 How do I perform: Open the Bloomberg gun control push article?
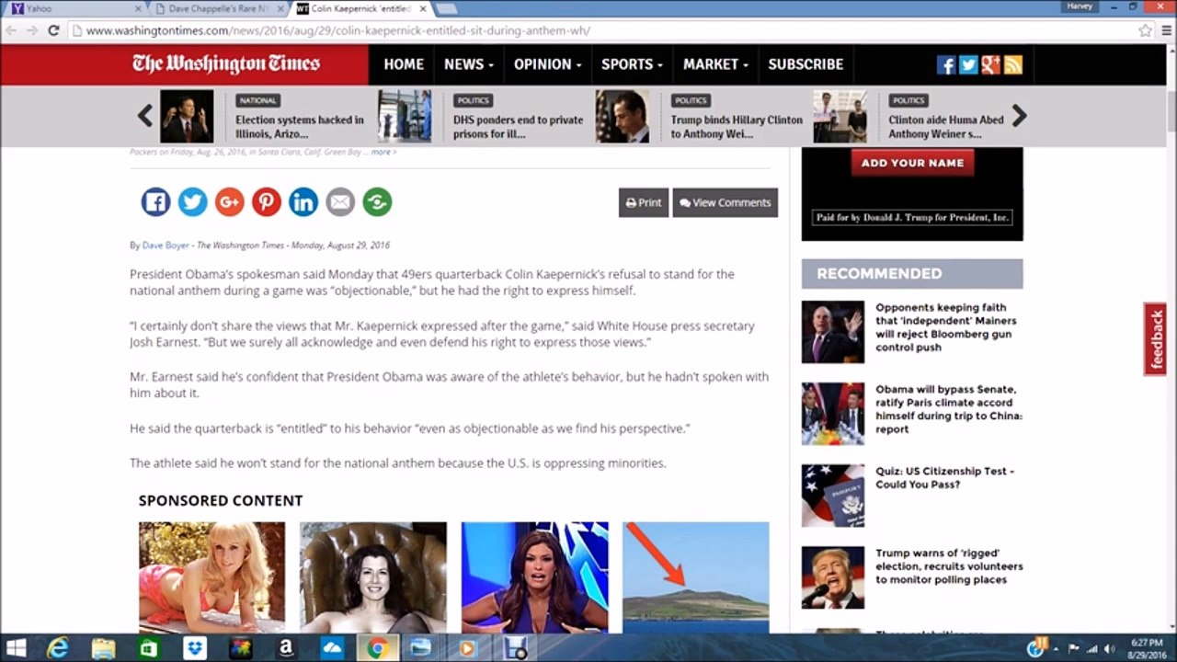[x=946, y=327]
